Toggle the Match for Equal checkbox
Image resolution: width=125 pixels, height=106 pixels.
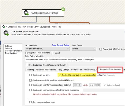105,85
